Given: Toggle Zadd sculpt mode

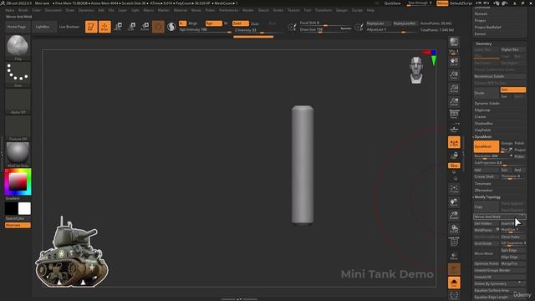Looking at the screenshot, I should (240, 23).
